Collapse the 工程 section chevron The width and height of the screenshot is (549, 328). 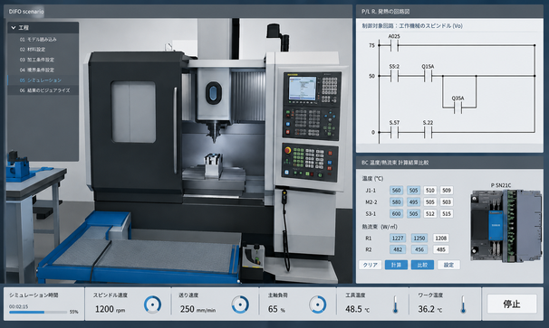point(14,28)
